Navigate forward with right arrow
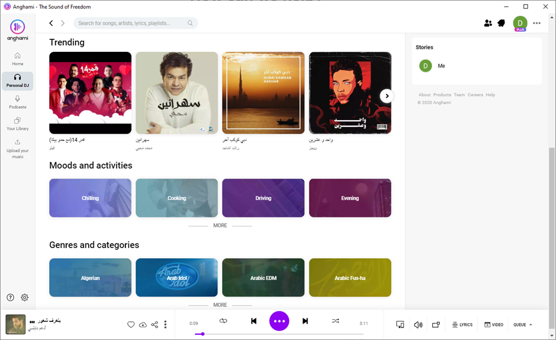The height and width of the screenshot is (340, 556). 63,23
